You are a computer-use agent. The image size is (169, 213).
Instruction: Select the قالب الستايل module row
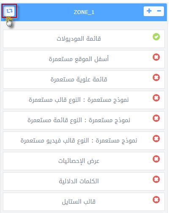point(84,202)
